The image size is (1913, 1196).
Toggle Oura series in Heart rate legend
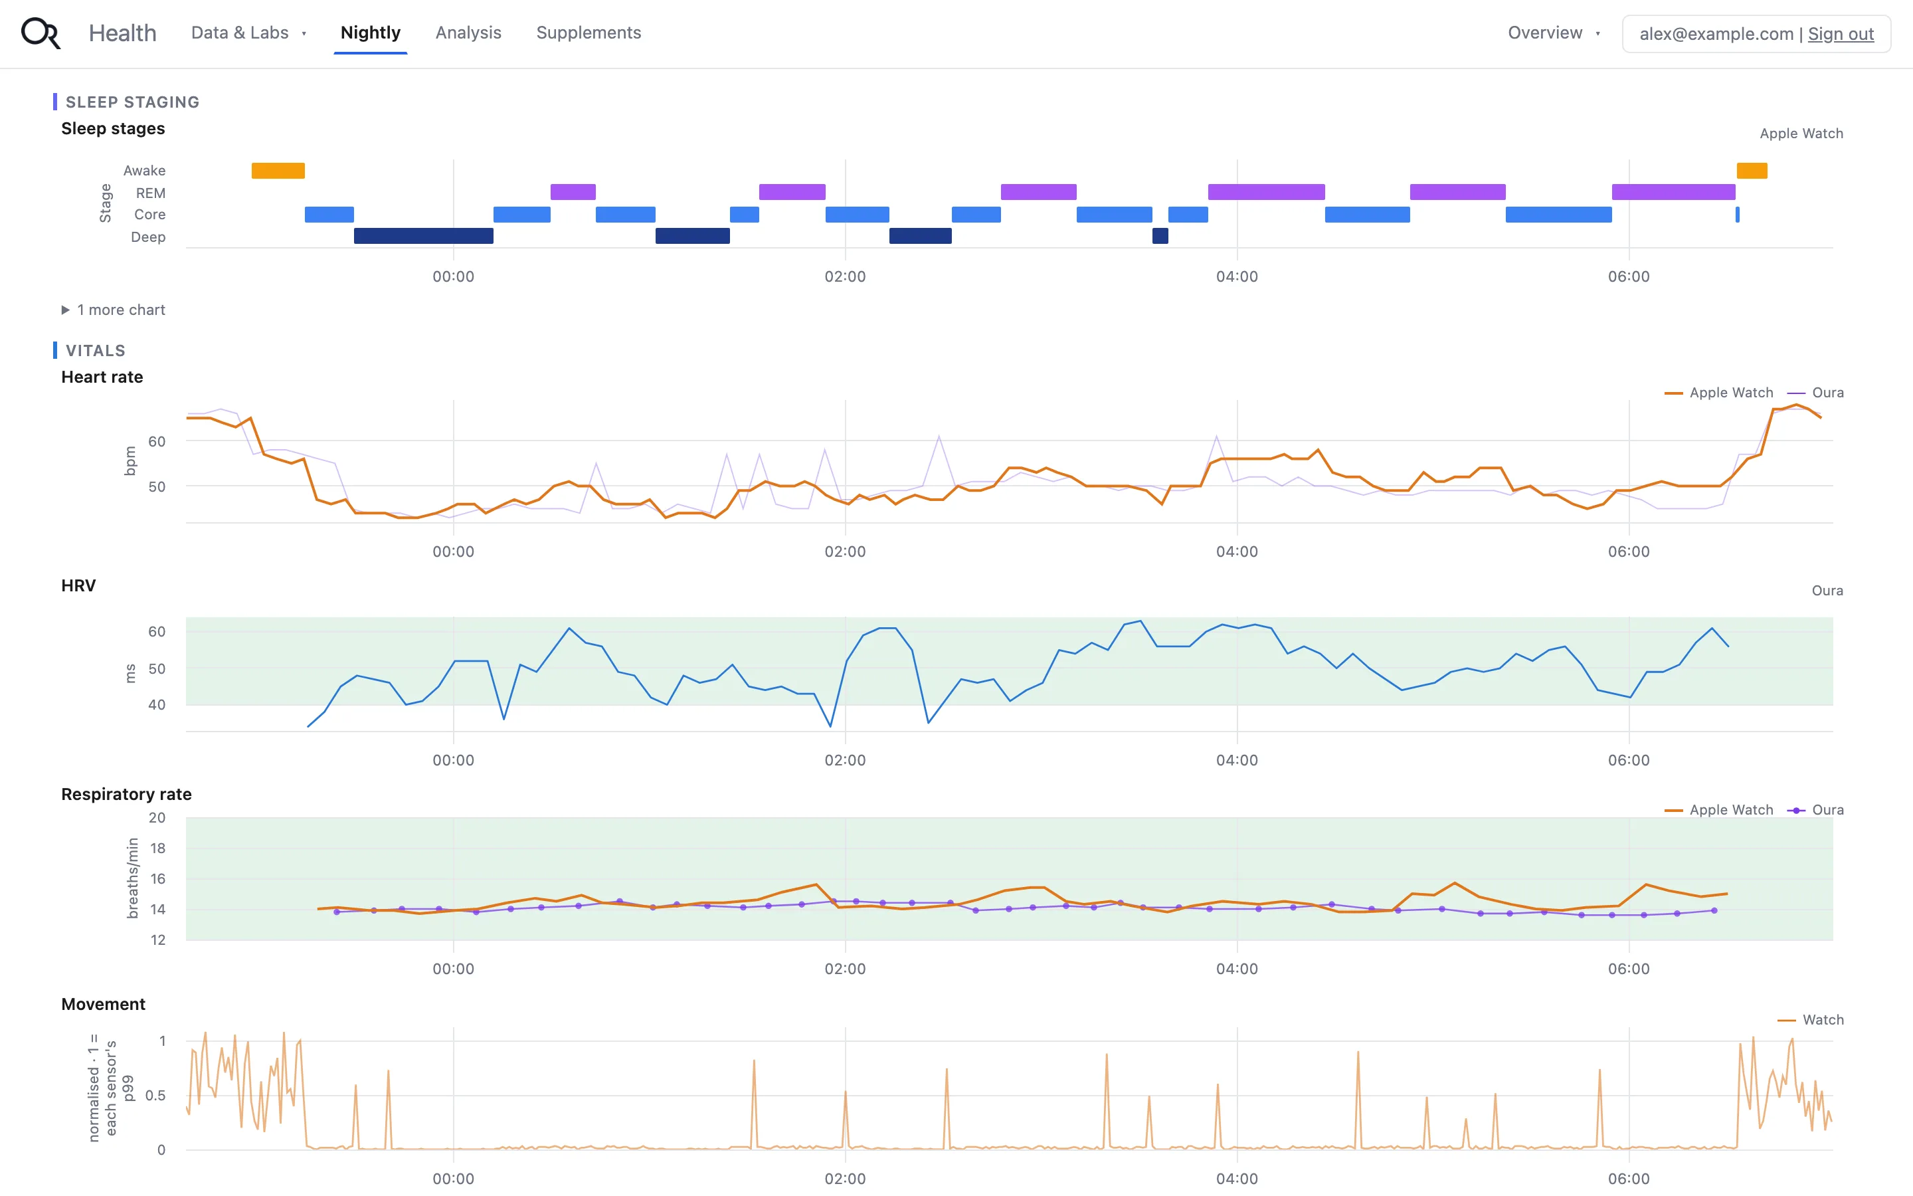coord(1815,392)
